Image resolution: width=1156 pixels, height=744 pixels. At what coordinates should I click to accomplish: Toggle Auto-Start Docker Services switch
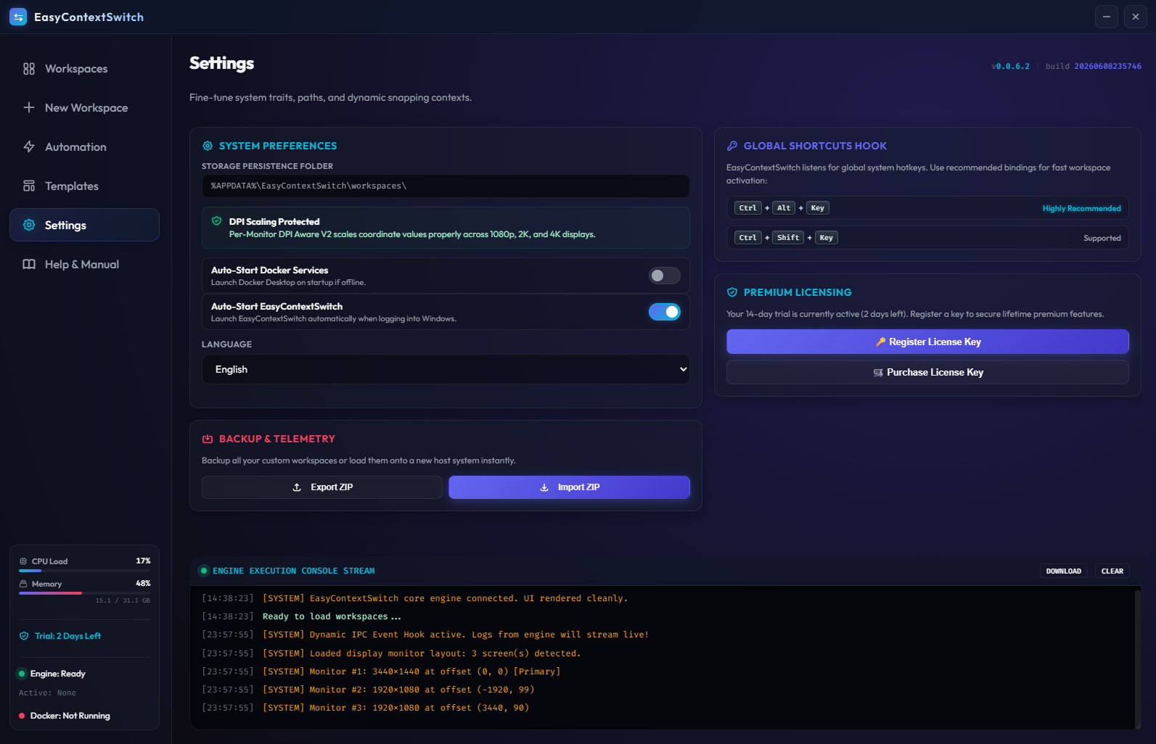[x=664, y=276]
